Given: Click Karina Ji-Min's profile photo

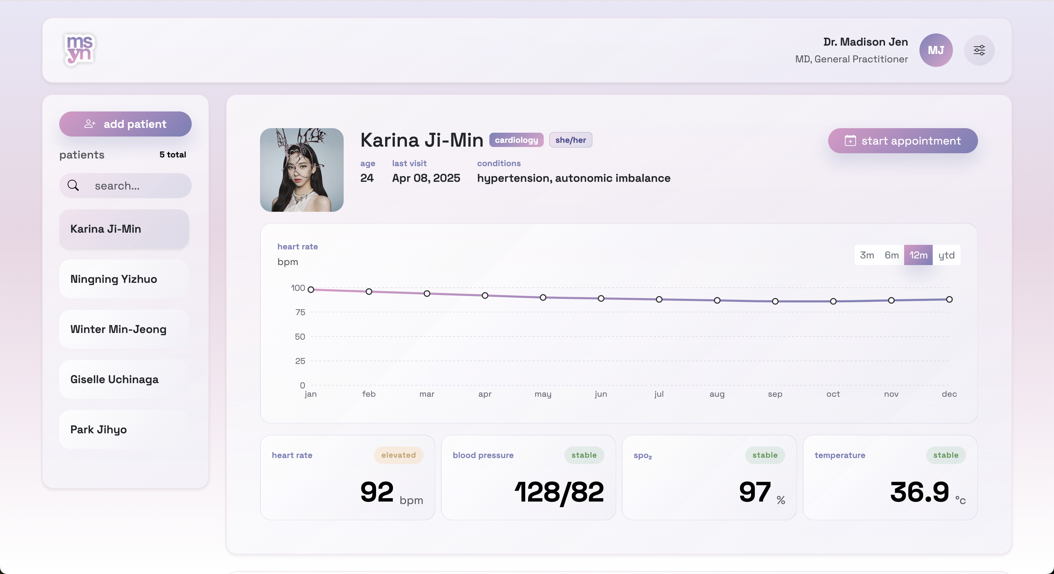Looking at the screenshot, I should tap(301, 170).
